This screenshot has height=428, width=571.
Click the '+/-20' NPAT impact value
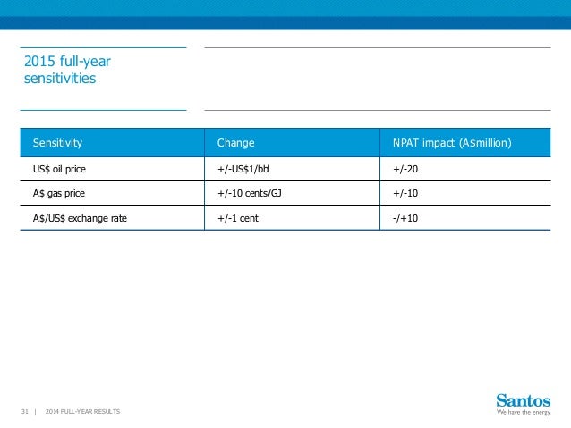[405, 169]
